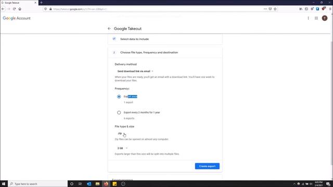Screen dimensions: 333x187
Task: Select the Export once radio button
Action: point(119,97)
